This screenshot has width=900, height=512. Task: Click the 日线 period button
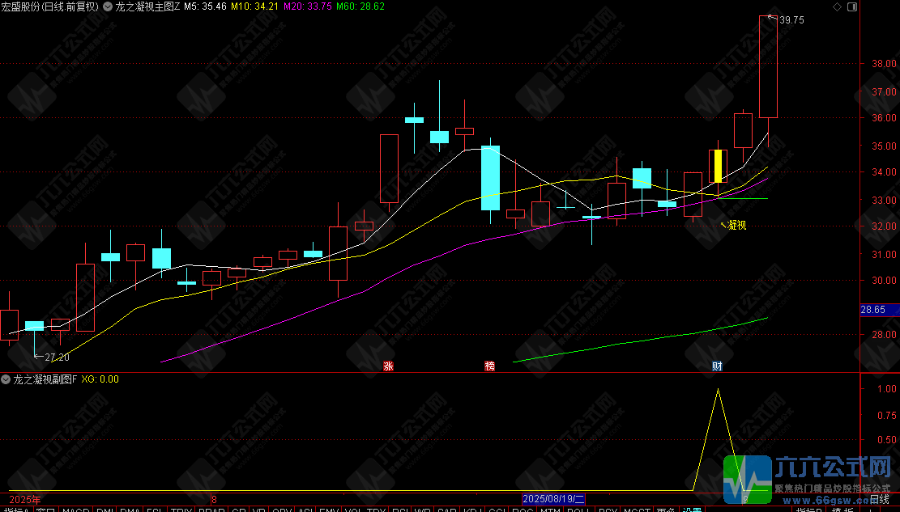click(879, 499)
